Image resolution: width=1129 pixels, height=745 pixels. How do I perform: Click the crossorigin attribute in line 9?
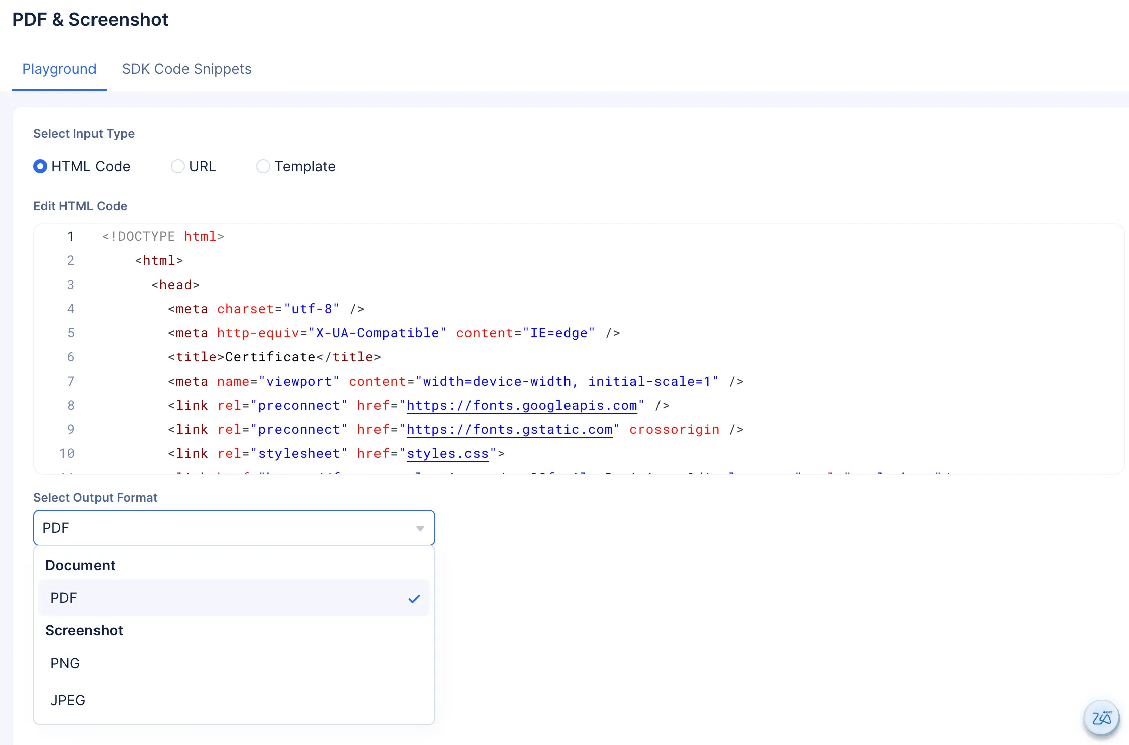tap(674, 430)
